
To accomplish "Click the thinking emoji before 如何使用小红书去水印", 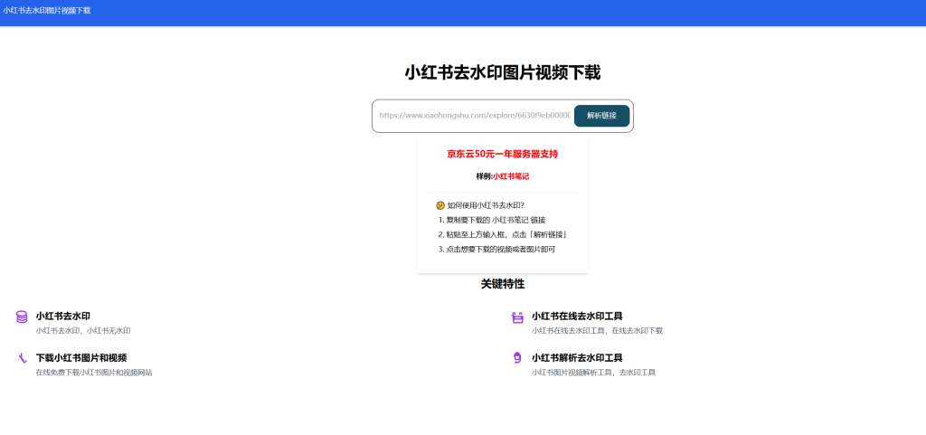I will click(x=440, y=205).
